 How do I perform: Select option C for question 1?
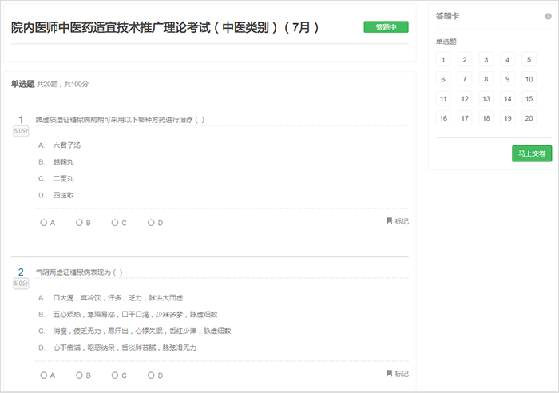coord(115,223)
